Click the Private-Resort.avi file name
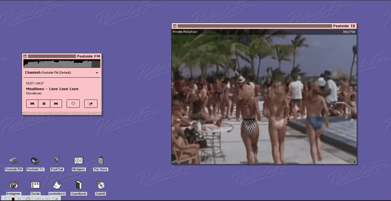Image resolution: width=391 pixels, height=201 pixels. pos(185,32)
